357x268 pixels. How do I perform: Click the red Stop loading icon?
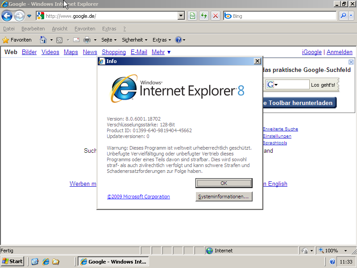216,16
